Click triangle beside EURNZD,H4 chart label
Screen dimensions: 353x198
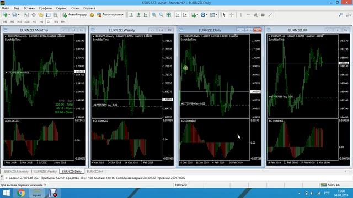click(x=269, y=36)
